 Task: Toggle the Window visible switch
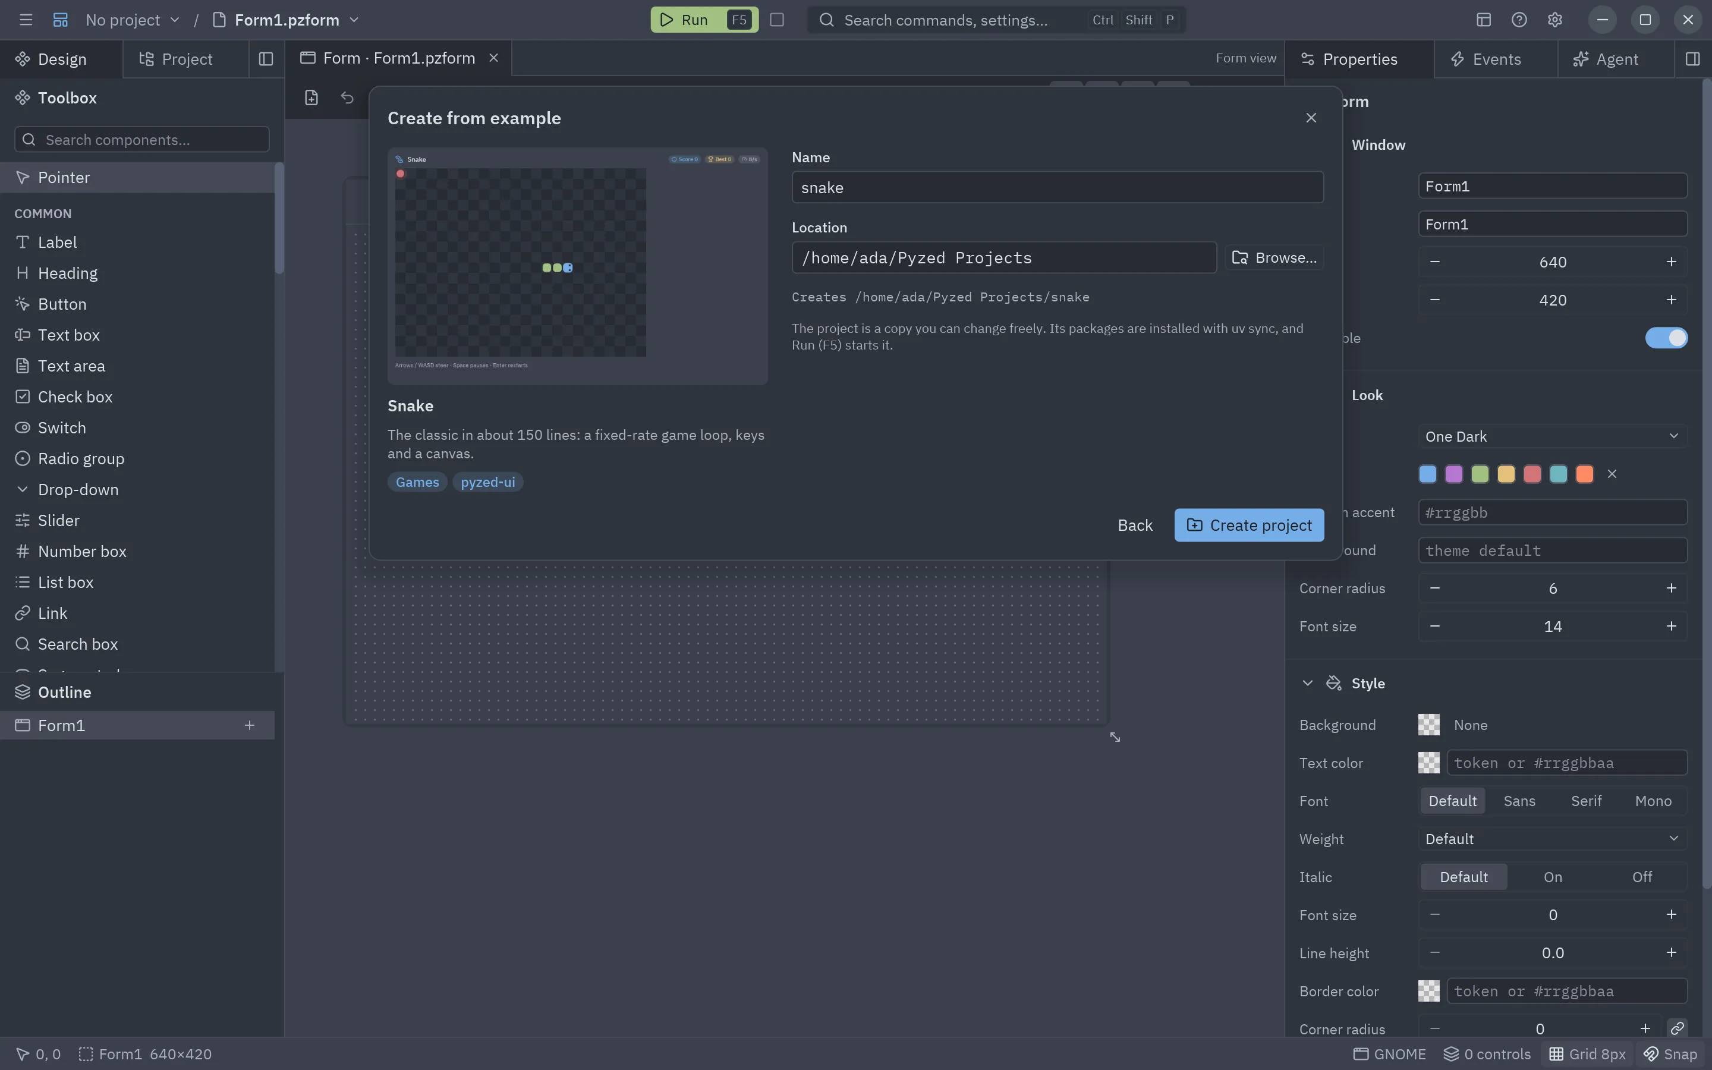1666,338
